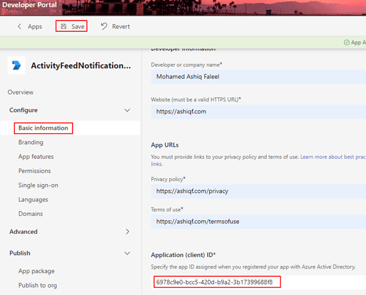
Task: Click the Learn more about best practices link
Action: [332, 157]
